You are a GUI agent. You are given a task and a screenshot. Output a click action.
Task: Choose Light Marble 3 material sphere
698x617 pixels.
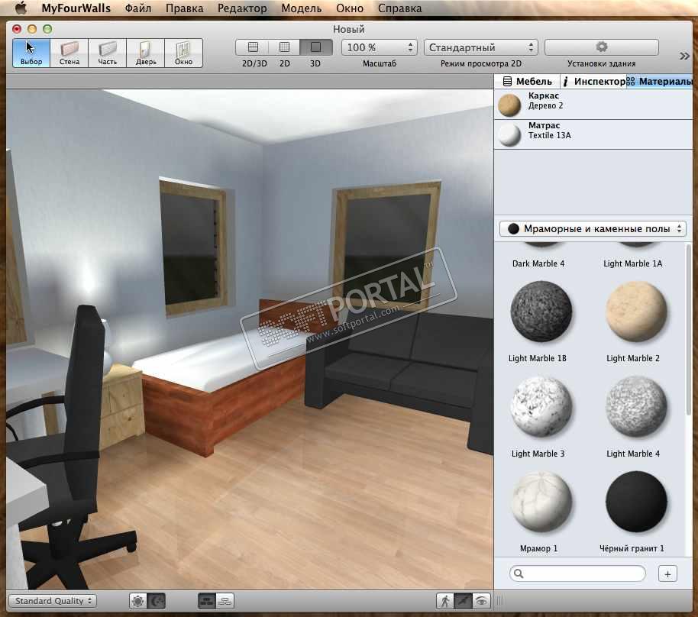tap(541, 406)
